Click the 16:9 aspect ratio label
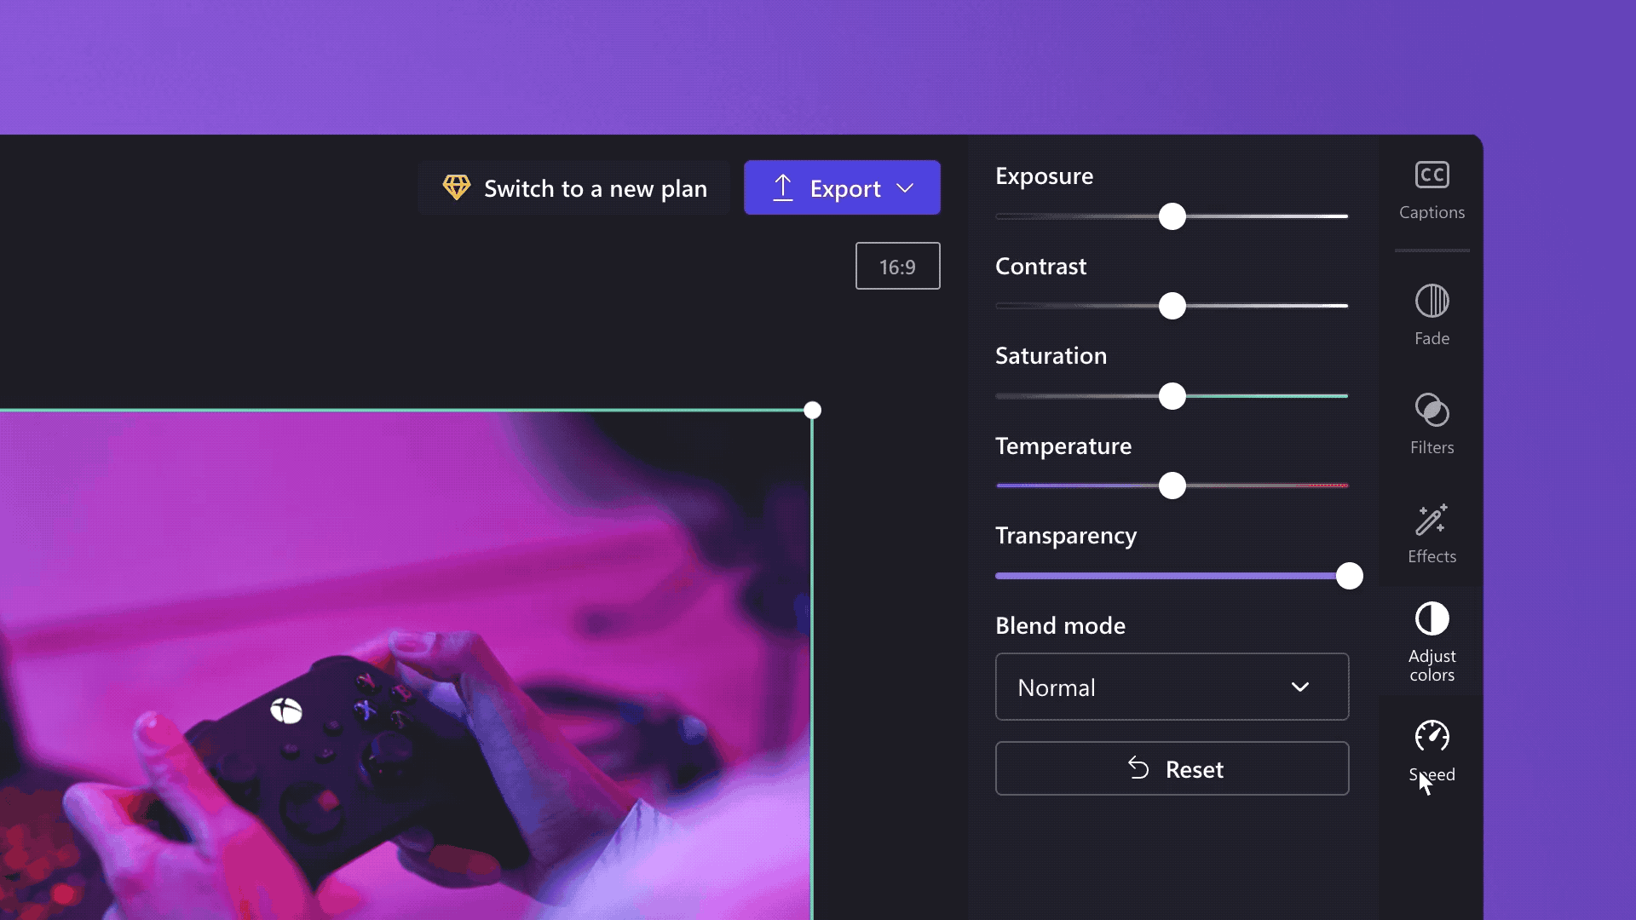 click(896, 265)
